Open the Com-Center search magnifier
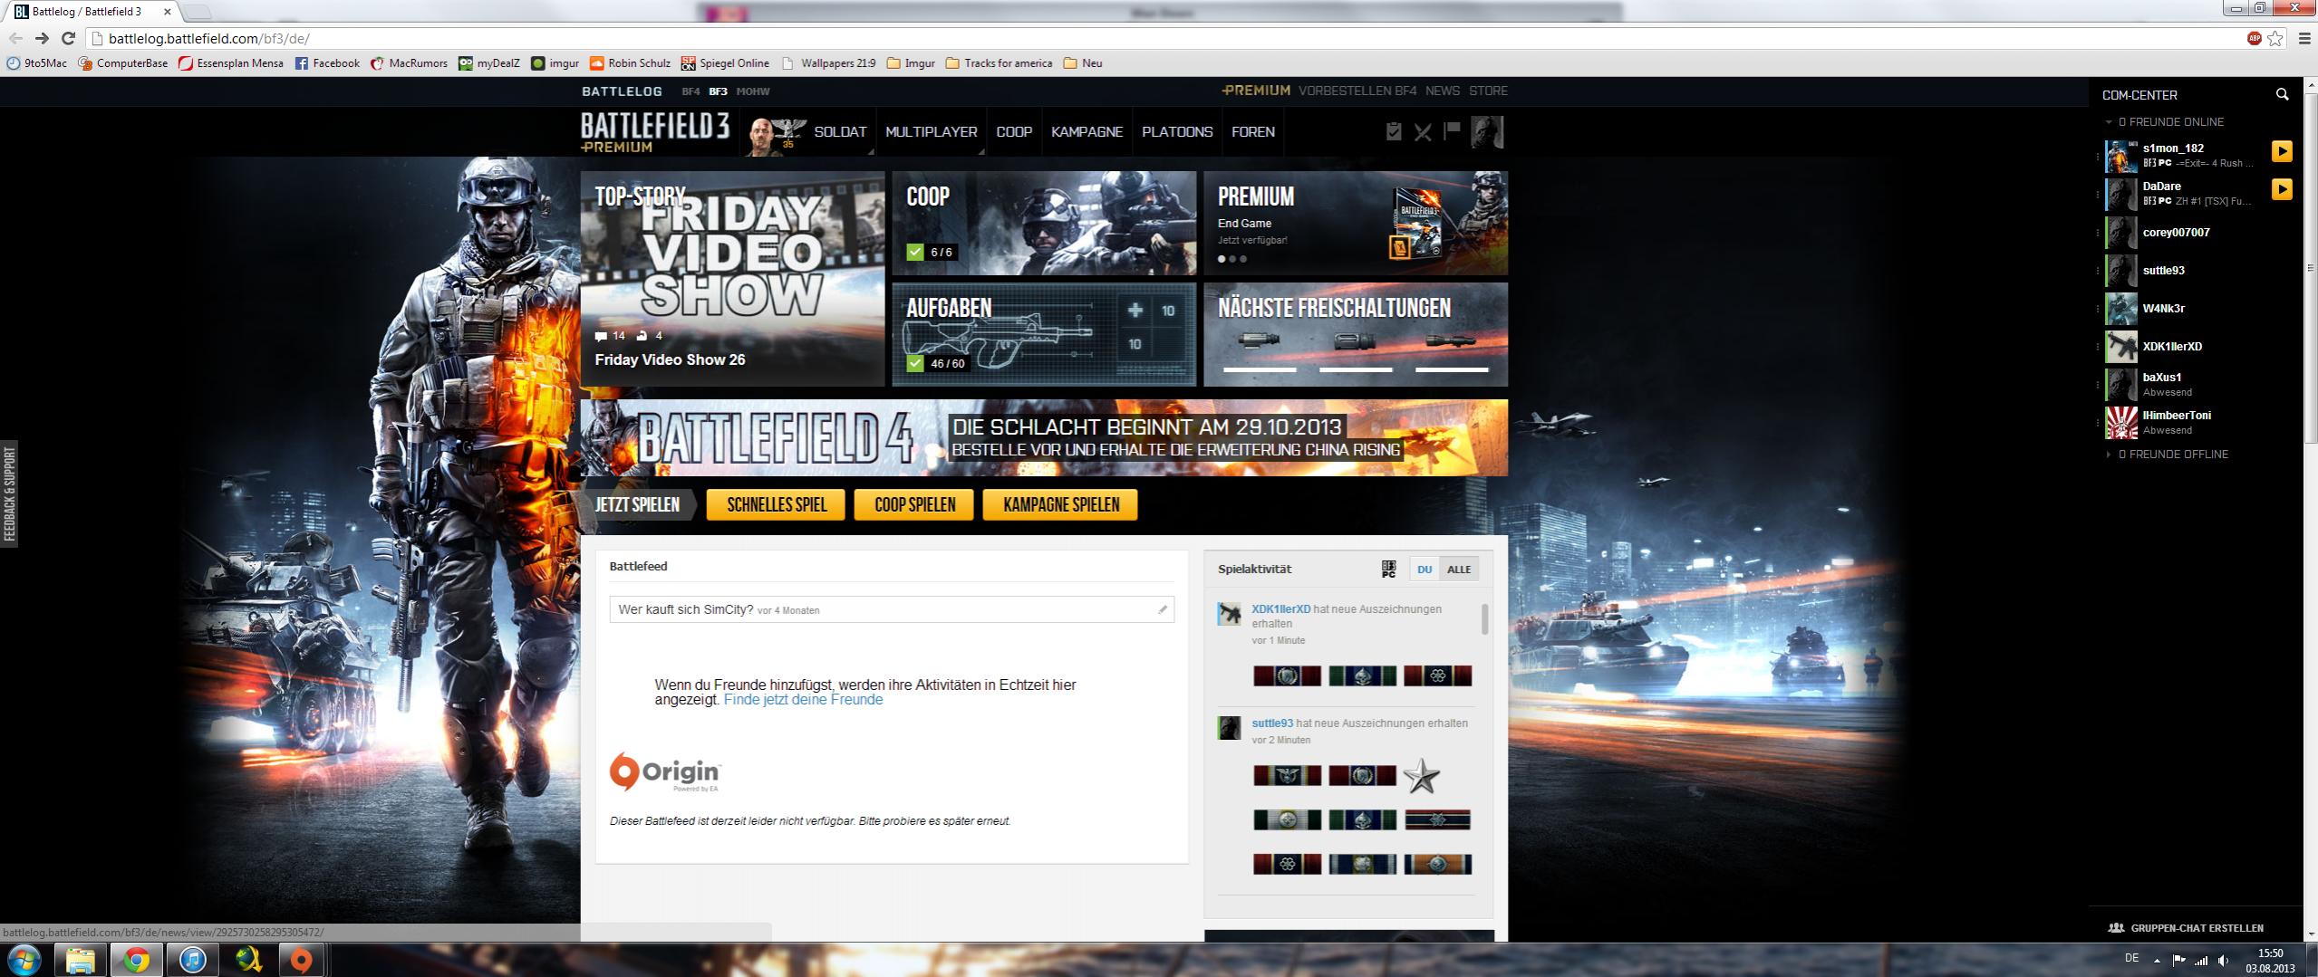Screen dimensions: 2318x977 [2282, 94]
